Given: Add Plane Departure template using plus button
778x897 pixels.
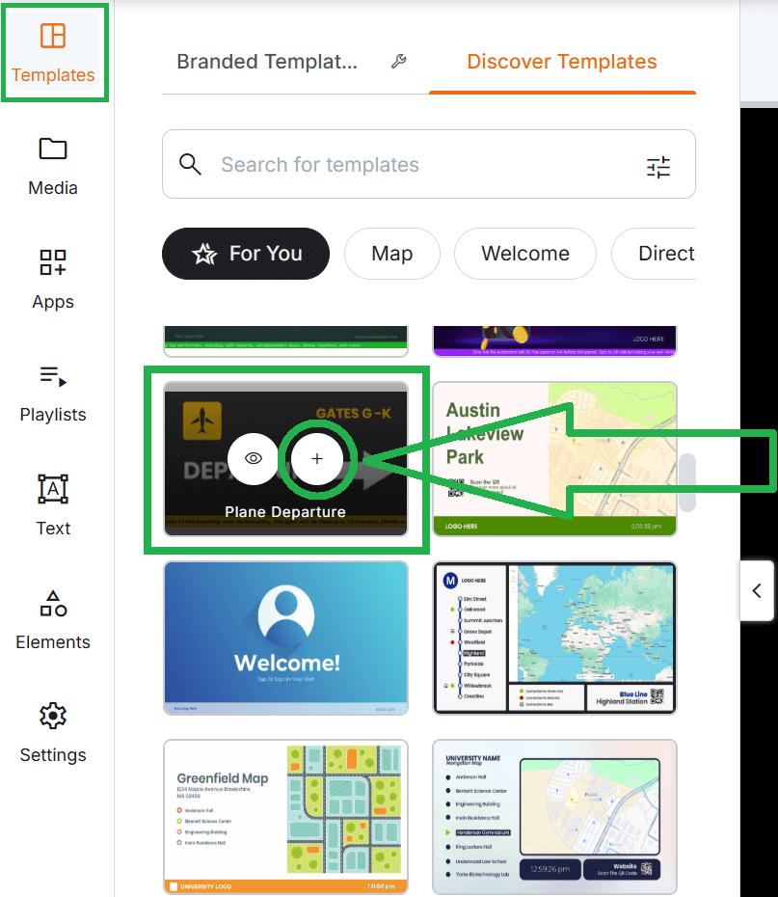Looking at the screenshot, I should [x=317, y=459].
